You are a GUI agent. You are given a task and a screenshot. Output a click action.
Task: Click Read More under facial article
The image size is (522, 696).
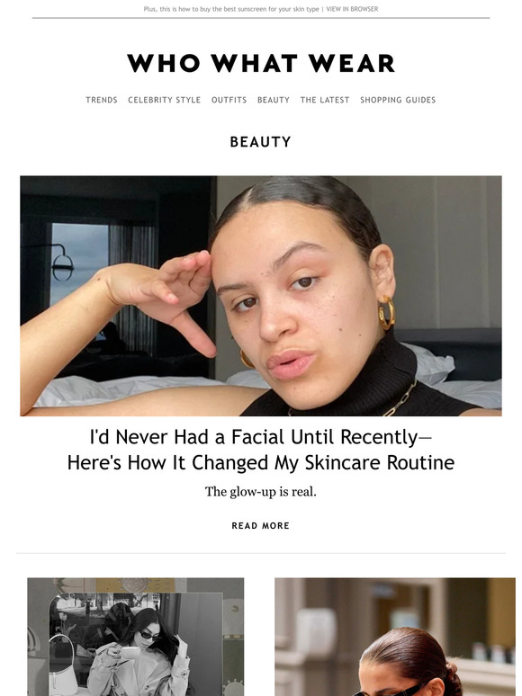click(261, 525)
